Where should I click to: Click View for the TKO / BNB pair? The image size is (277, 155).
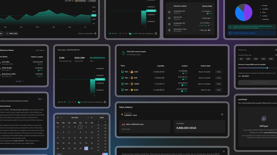coord(219,78)
